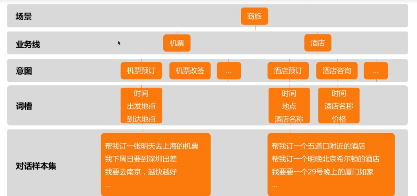Click the 机票预订 intent box
This screenshot has height=196, width=417.
[141, 71]
